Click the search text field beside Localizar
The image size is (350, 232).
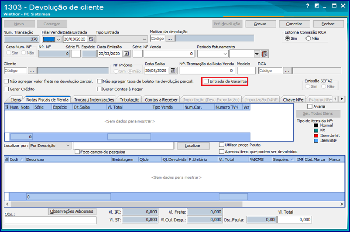124,146
